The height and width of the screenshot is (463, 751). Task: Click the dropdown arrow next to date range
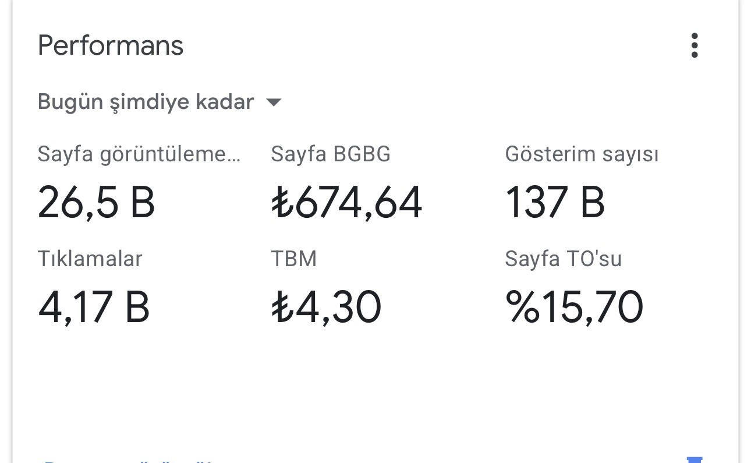[273, 103]
